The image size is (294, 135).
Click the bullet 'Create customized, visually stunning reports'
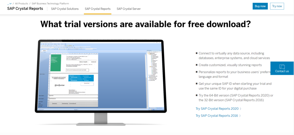230,65
